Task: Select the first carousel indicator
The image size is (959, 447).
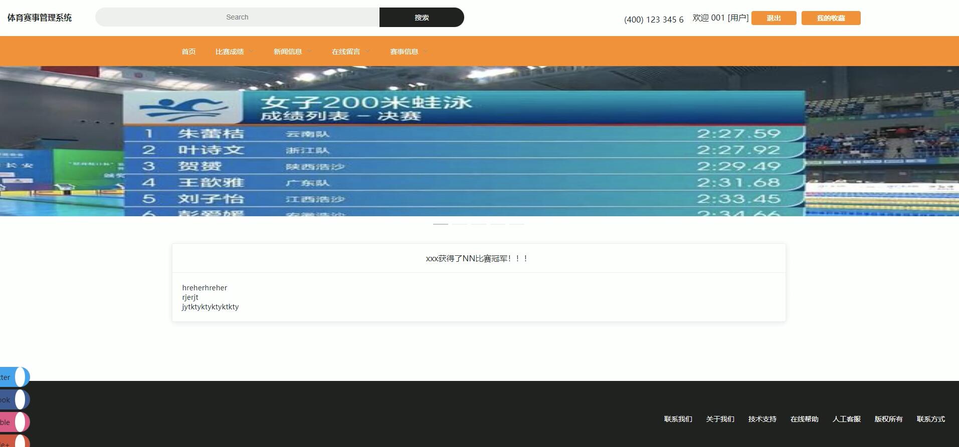Action: pos(441,224)
